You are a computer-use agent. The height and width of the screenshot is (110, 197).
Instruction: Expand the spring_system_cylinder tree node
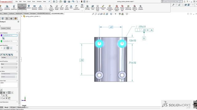pos(22,16)
